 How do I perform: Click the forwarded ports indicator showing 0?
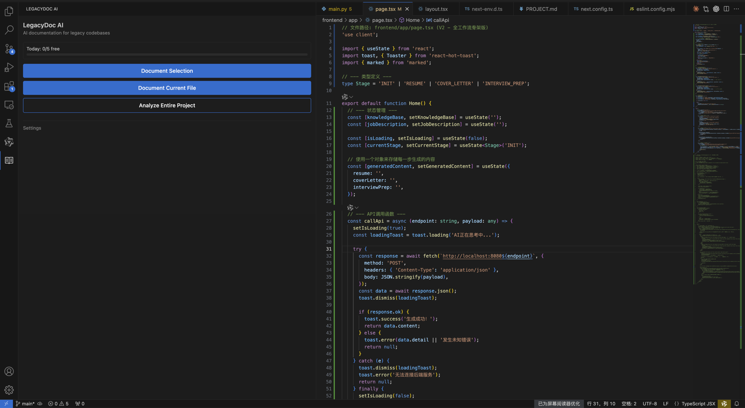click(80, 404)
